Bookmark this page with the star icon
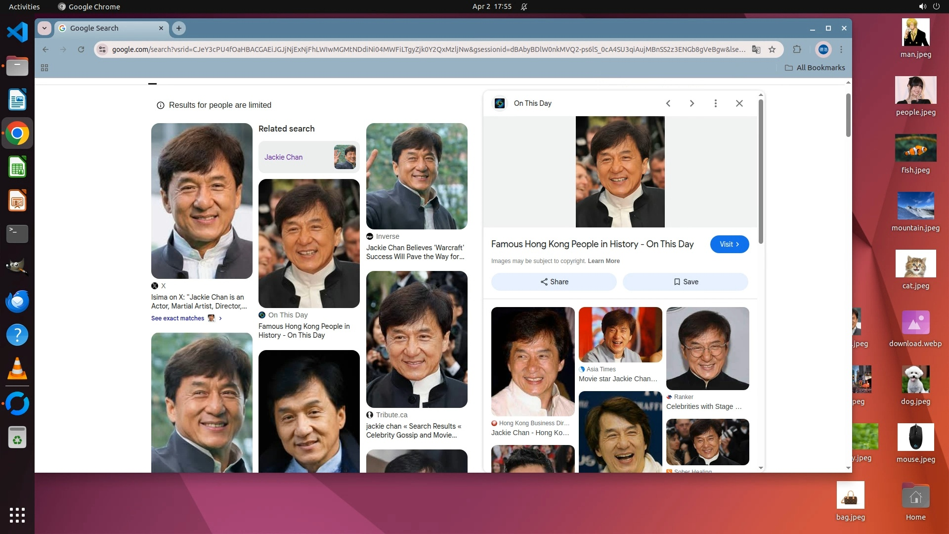This screenshot has width=949, height=534. [772, 49]
